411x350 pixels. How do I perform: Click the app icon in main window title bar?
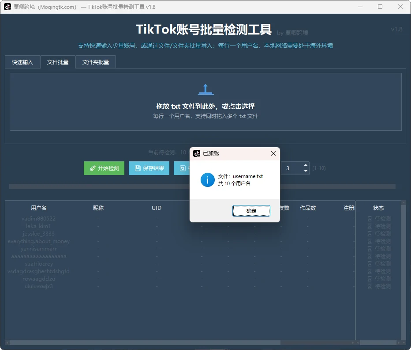pos(7,7)
